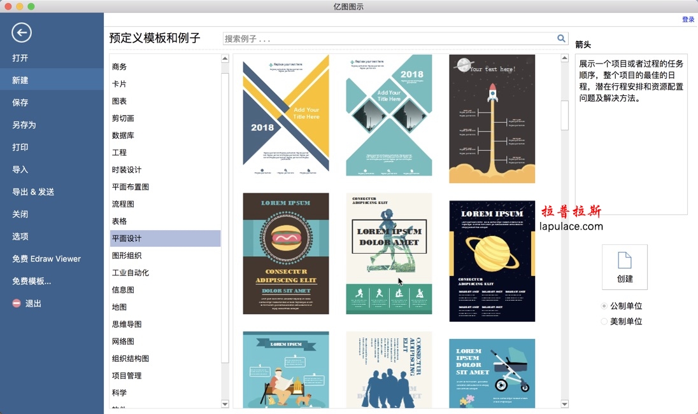This screenshot has width=698, height=414.
Task: Click the 登录 login link
Action: (x=688, y=20)
